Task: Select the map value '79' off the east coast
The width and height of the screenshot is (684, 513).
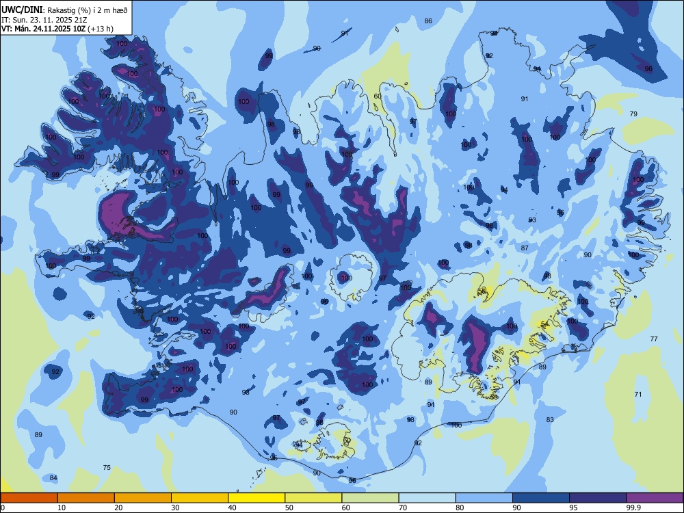Action: click(x=633, y=114)
